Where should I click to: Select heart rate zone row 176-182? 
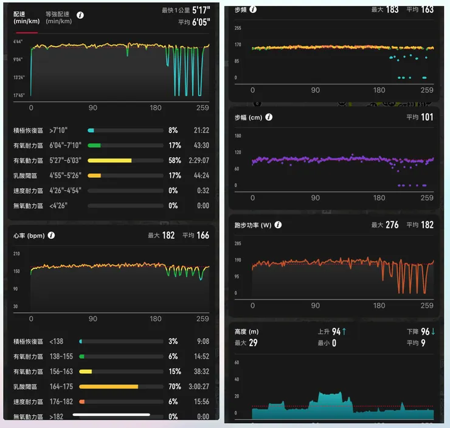coord(111,401)
